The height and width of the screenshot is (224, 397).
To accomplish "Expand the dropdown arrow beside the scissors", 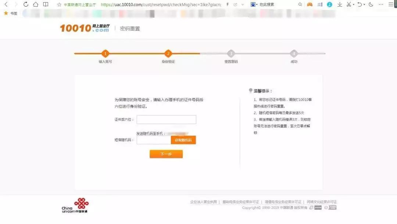I will [x=354, y=4].
